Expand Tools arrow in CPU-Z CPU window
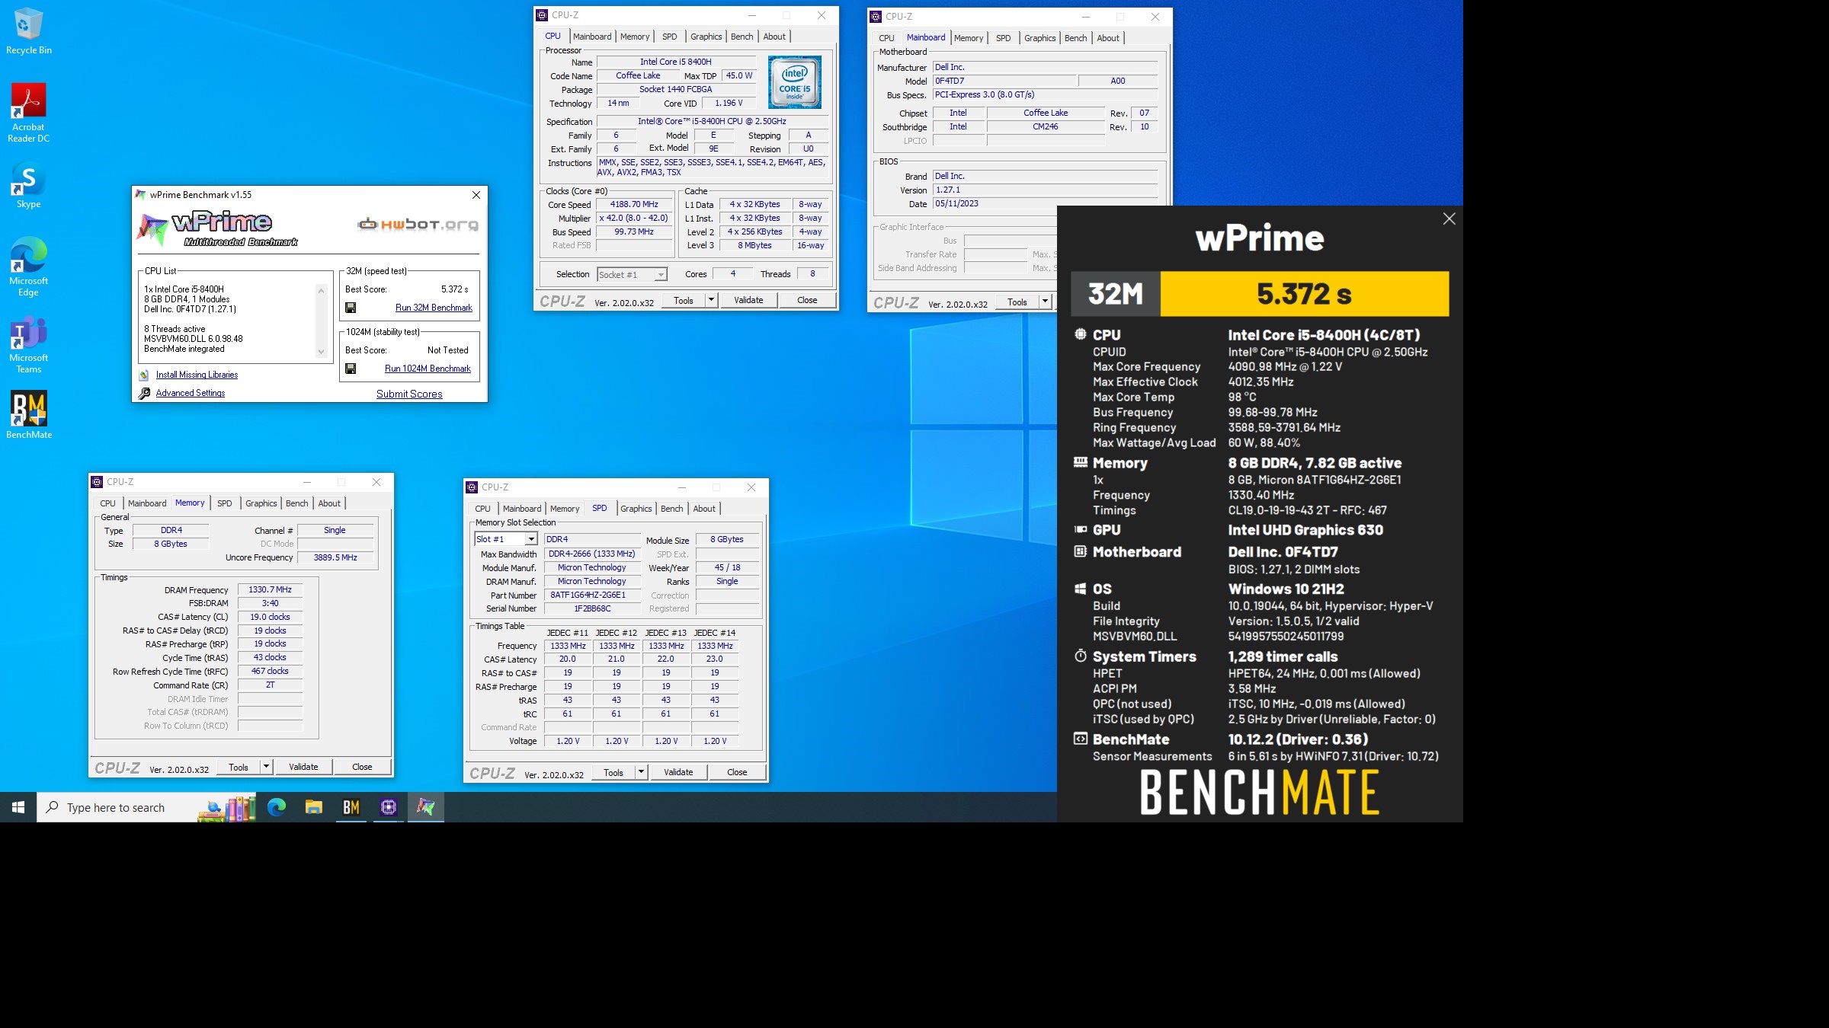This screenshot has width=1829, height=1028. tap(711, 300)
